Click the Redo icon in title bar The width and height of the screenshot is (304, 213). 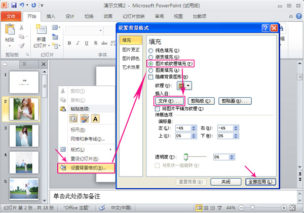pos(34,5)
